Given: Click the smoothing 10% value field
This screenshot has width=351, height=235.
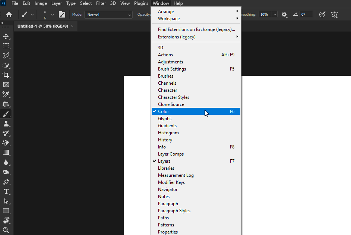Looking at the screenshot, I should tap(265, 14).
